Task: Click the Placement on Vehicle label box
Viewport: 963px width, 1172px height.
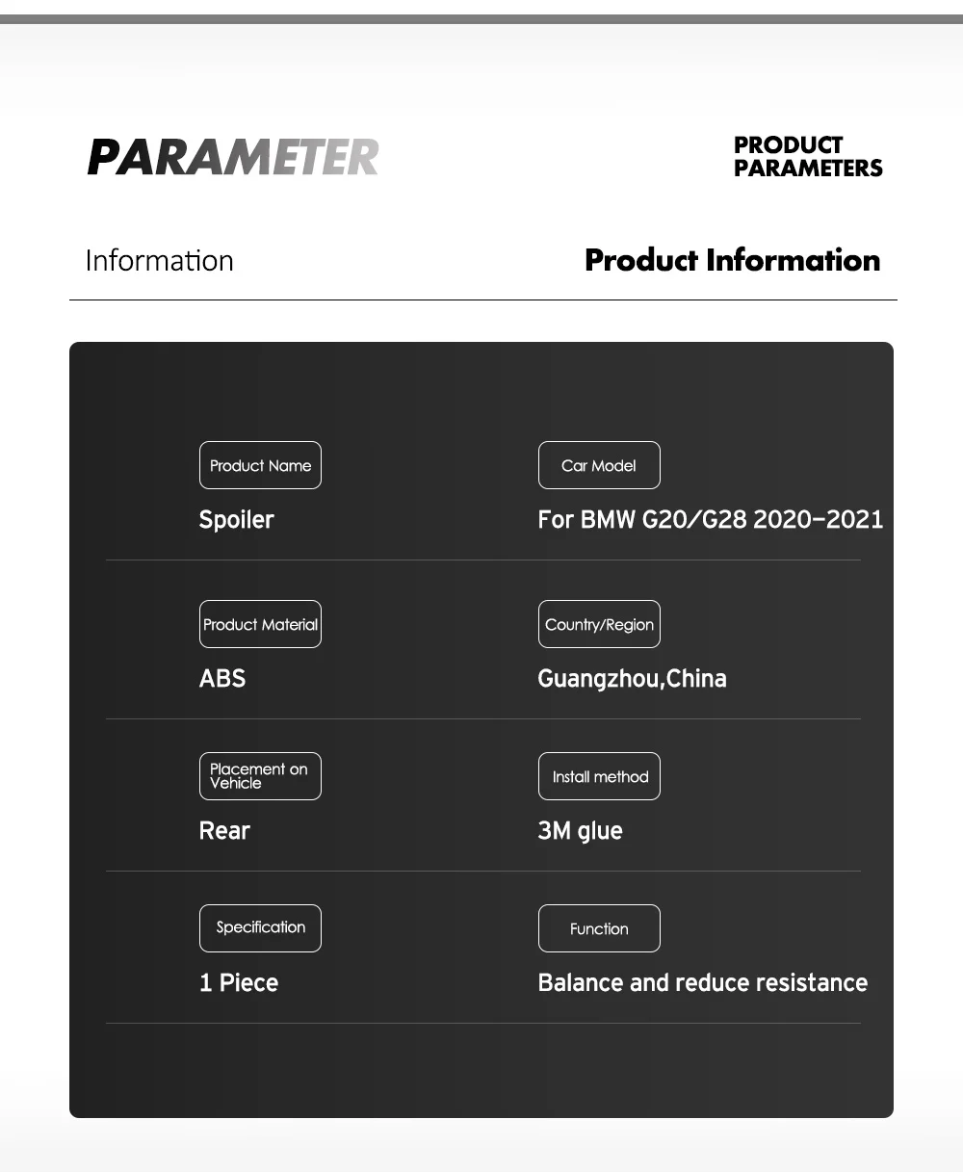Action: click(x=260, y=776)
